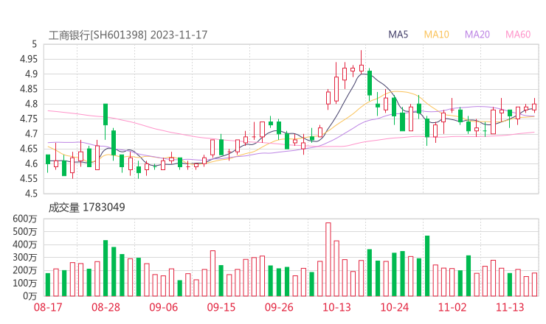
Task: Click the 100万 volume axis label
Action: click(x=25, y=283)
